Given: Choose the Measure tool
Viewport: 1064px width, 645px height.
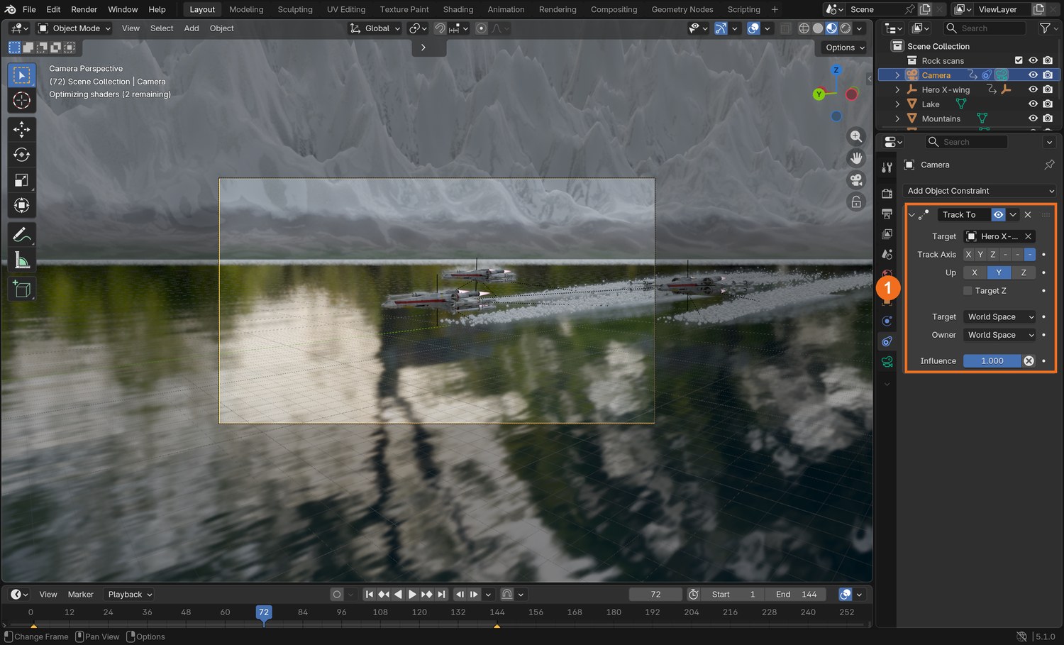Looking at the screenshot, I should pyautogui.click(x=22, y=260).
